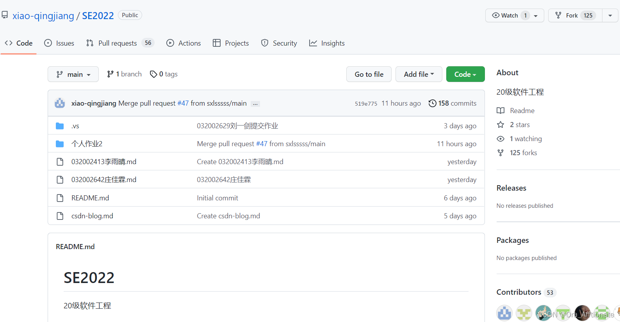Open pull request #47 in the commit header
The image size is (620, 322).
point(183,103)
